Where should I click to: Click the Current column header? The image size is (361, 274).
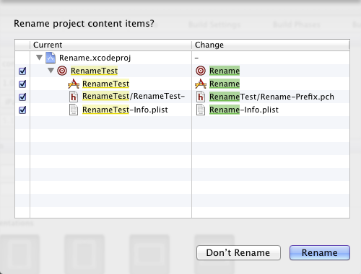pyautogui.click(x=110, y=45)
